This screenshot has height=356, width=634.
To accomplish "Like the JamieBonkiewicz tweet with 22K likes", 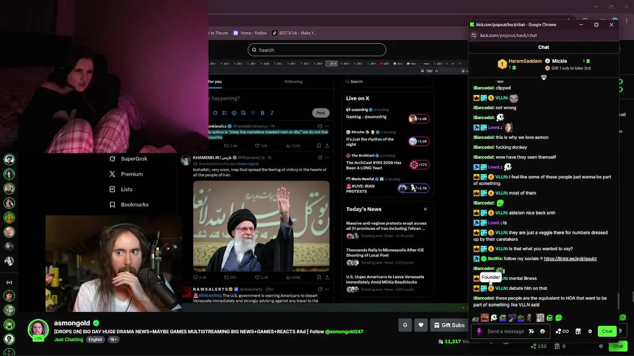I will (261, 146).
